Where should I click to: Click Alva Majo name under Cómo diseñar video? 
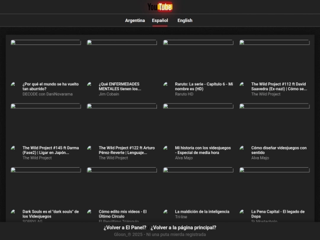pos(260,158)
